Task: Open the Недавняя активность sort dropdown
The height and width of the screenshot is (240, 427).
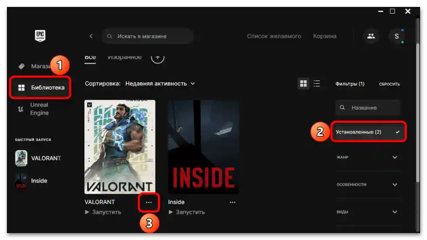Action: 160,84
